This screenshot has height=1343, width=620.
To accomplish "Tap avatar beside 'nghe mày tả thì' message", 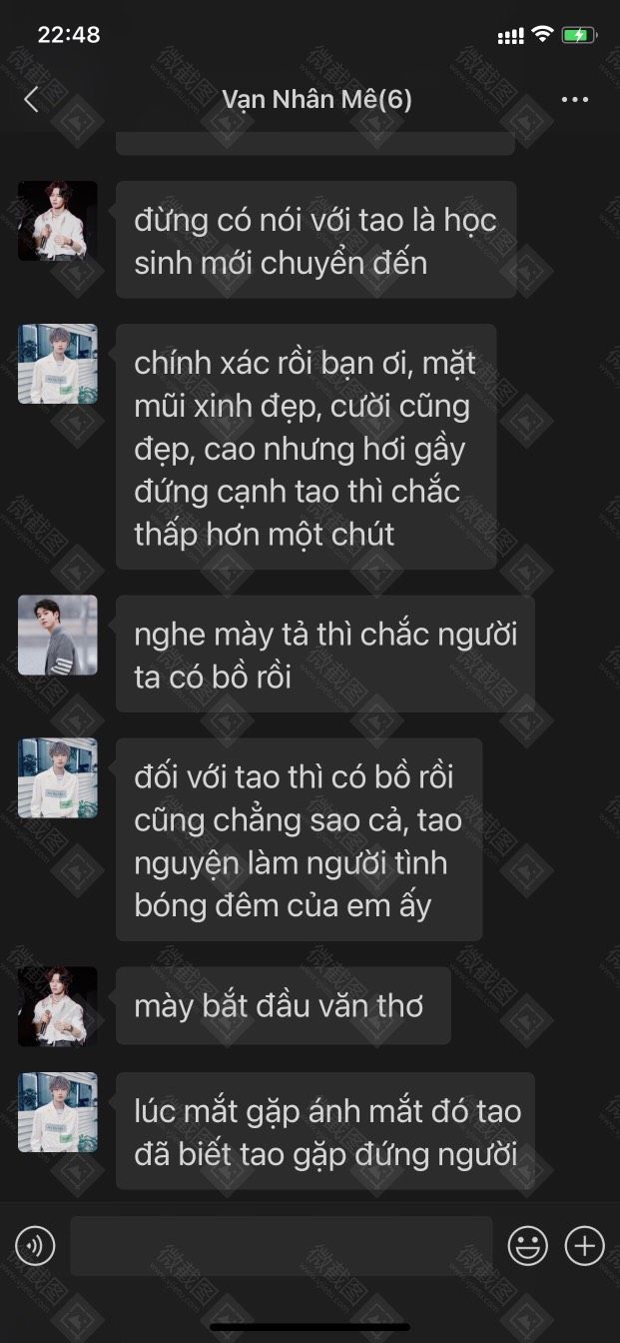I will point(58,636).
